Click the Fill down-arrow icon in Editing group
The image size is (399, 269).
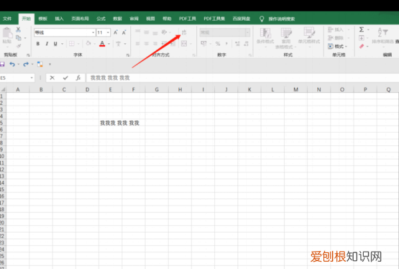(361, 38)
